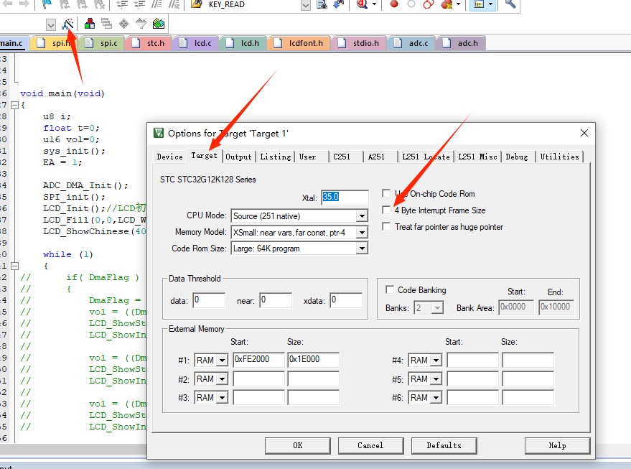Click the Incremental Find icon
This screenshot has height=469, width=631.
tap(339, 4)
